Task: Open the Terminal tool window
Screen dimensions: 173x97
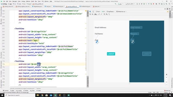Action: [6, 91]
